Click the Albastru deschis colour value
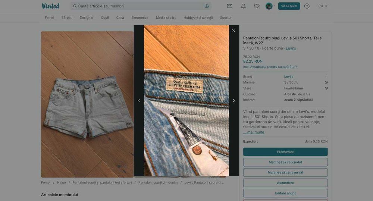The width and height of the screenshot is (373, 201). (297, 94)
